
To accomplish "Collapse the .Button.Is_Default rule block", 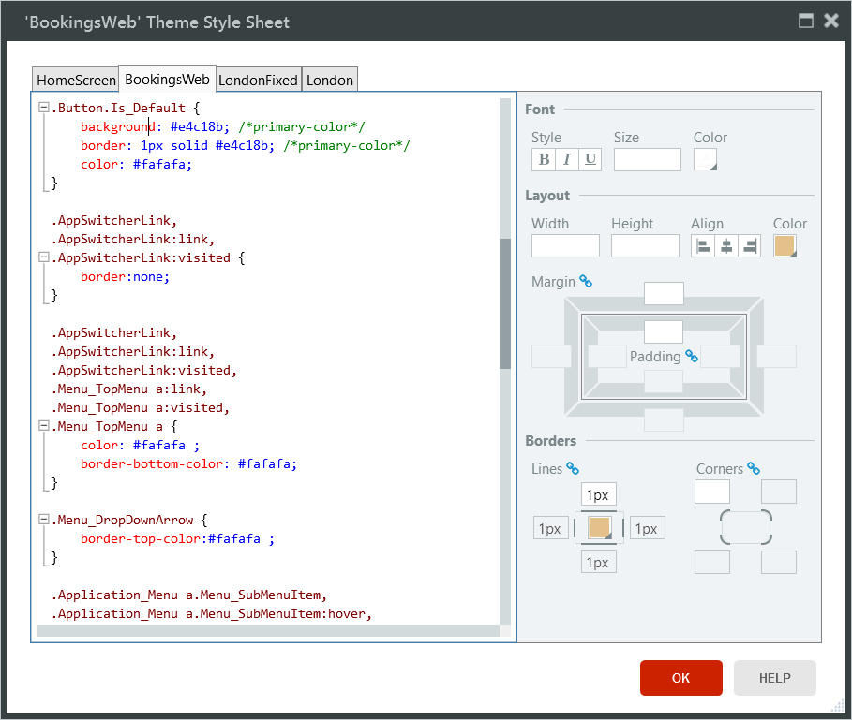I will [43, 107].
